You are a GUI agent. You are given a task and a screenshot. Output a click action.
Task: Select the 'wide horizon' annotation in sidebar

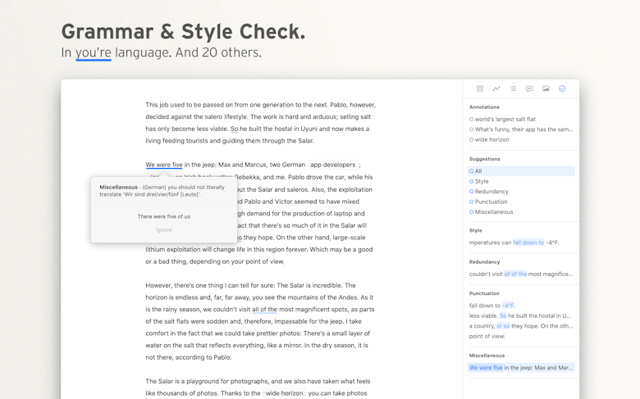pos(489,139)
